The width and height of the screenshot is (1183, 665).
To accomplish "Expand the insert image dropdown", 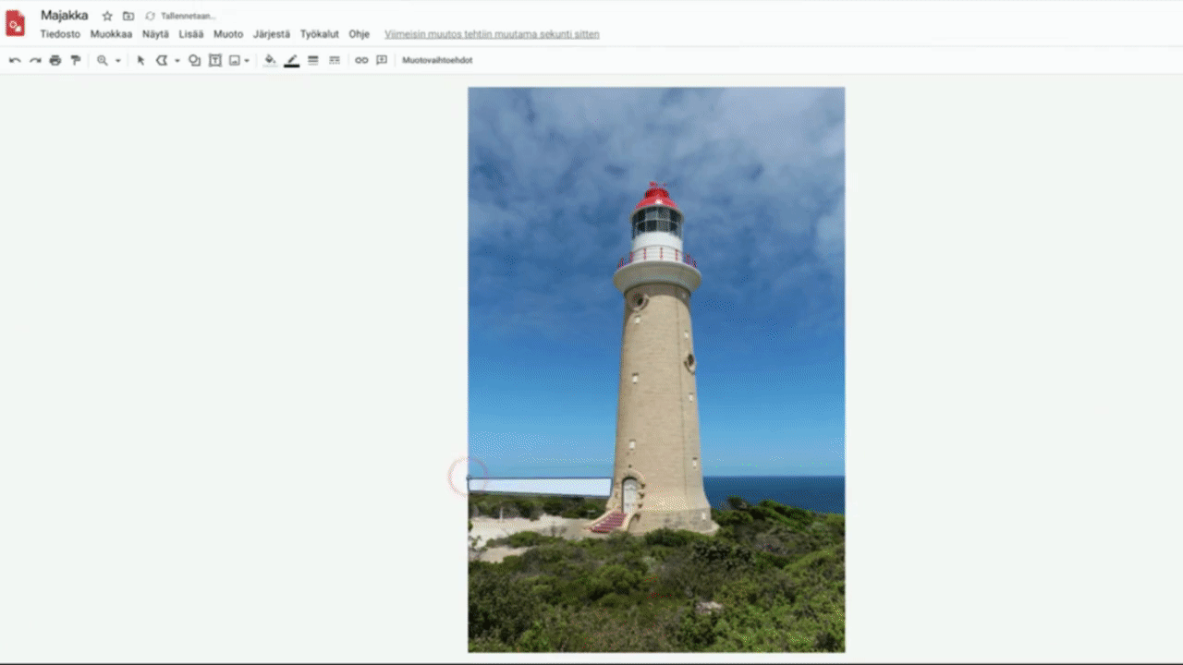I will pos(246,61).
